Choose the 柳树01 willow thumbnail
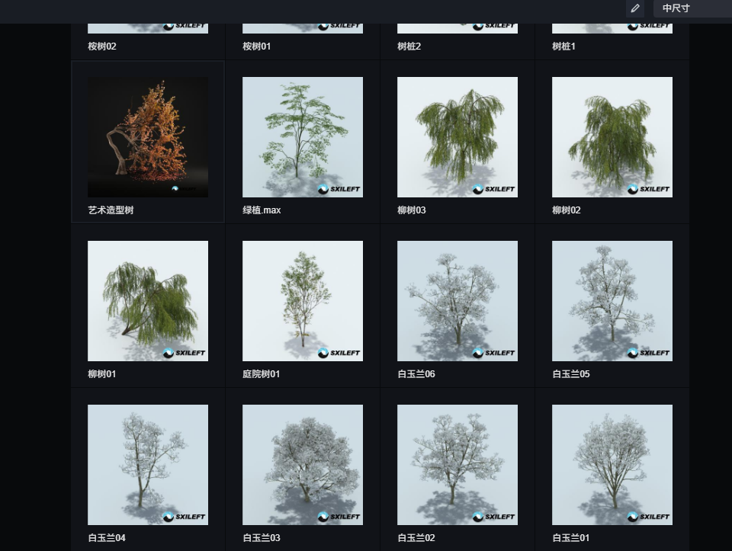The width and height of the screenshot is (732, 551). [148, 301]
